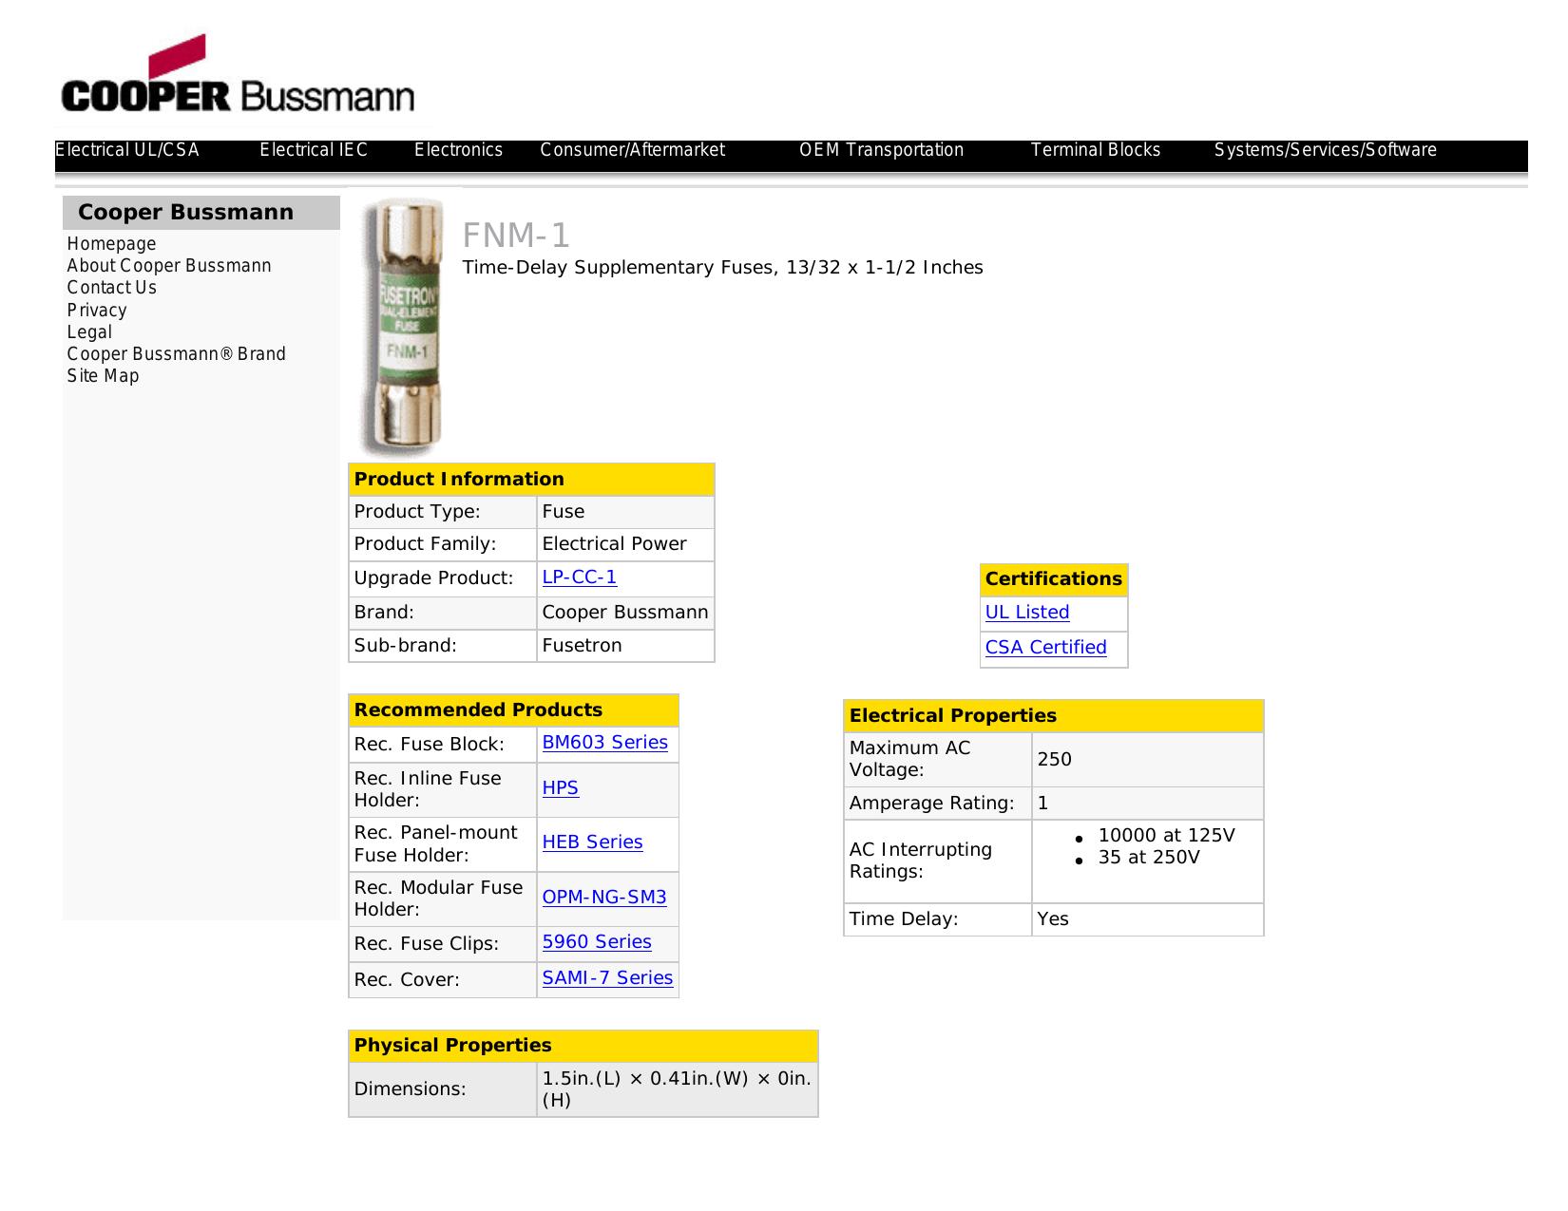
Task: Click the Amperage Rating value 1
Action: click(x=1042, y=804)
